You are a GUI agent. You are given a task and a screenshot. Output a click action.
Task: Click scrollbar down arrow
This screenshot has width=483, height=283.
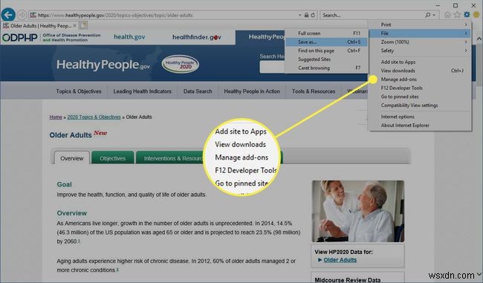click(479, 273)
